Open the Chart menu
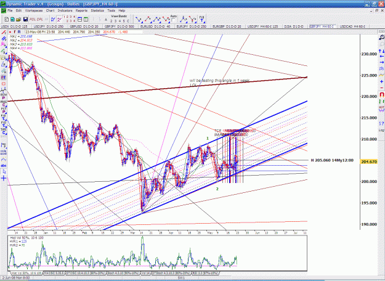385x281 pixels. point(50,10)
